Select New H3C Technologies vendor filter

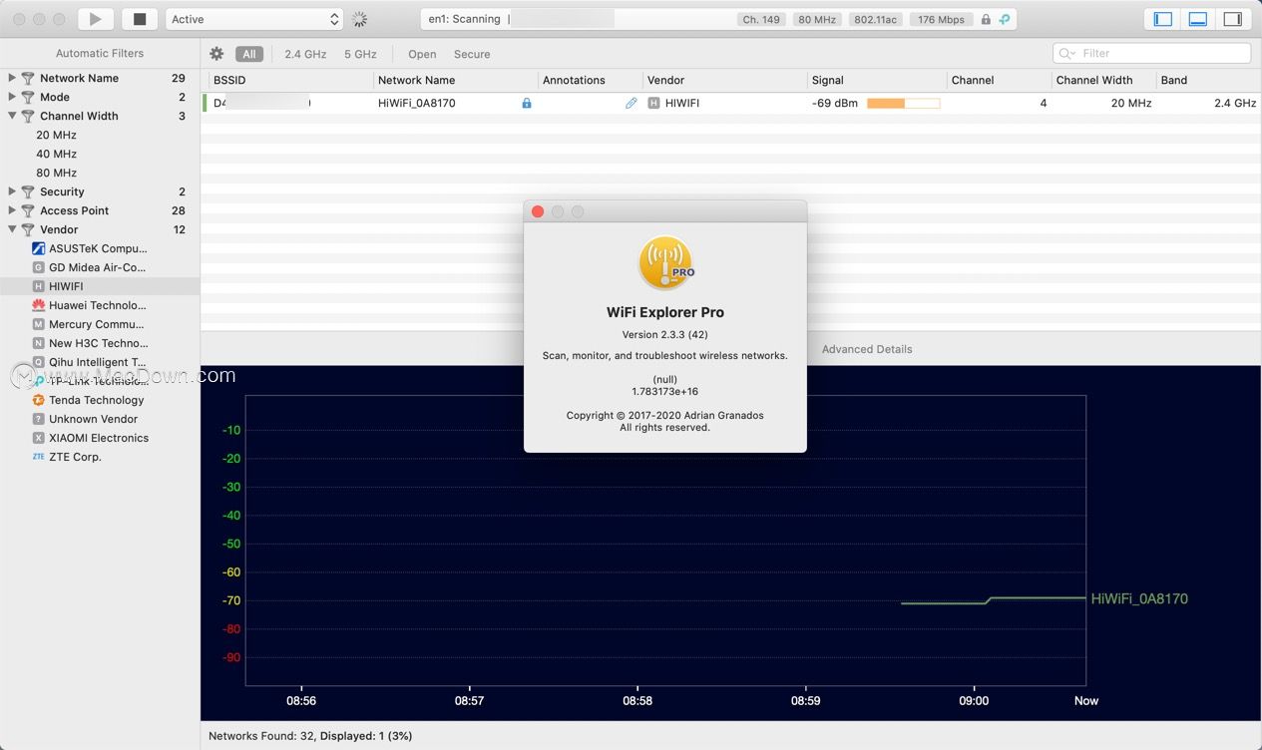pos(98,343)
